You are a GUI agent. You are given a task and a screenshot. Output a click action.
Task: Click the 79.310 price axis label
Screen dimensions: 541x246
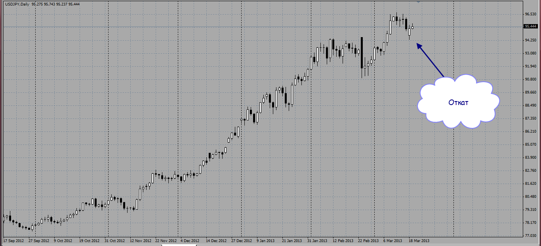(530, 210)
